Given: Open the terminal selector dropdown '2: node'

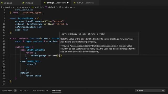Looking at the screenshot, I should pos(150,91).
